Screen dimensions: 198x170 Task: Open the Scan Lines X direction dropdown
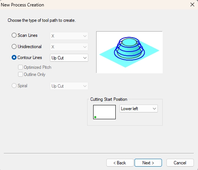point(69,36)
